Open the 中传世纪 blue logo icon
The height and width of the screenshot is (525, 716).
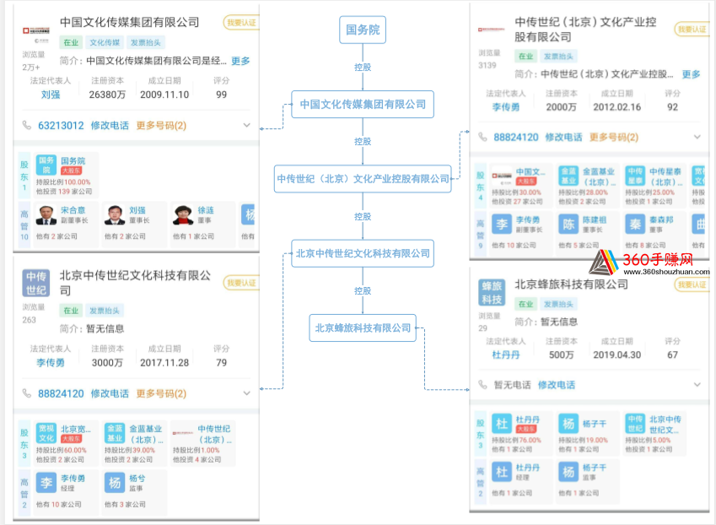pos(36,284)
